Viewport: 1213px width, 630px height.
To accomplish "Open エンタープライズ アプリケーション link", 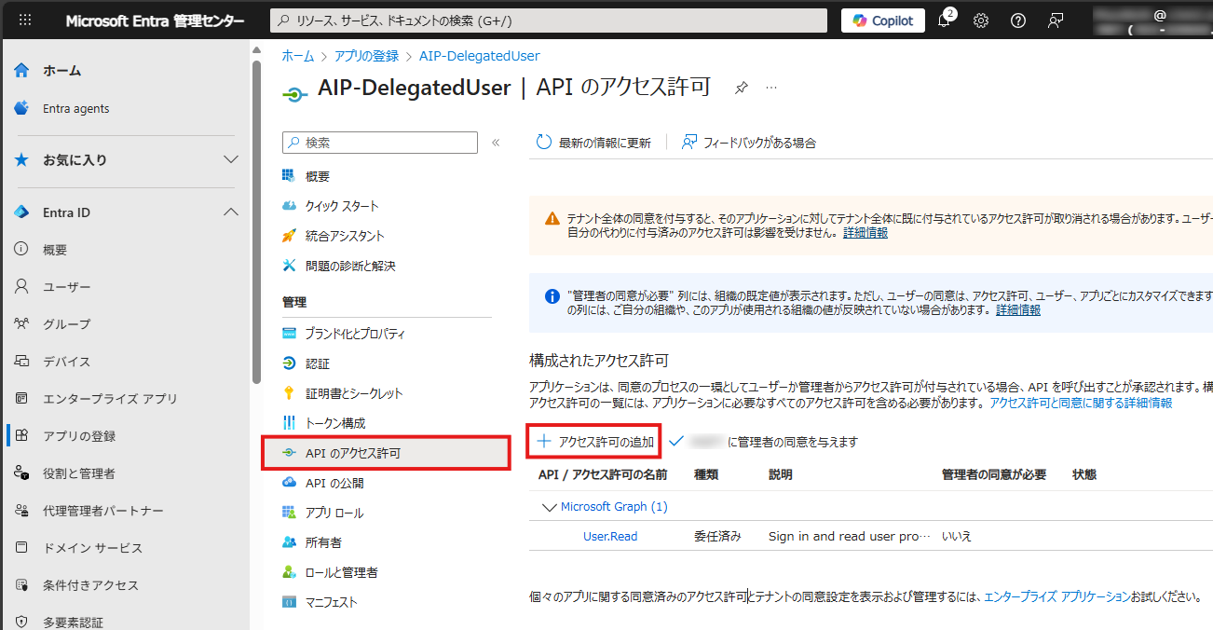I will coord(1056,596).
